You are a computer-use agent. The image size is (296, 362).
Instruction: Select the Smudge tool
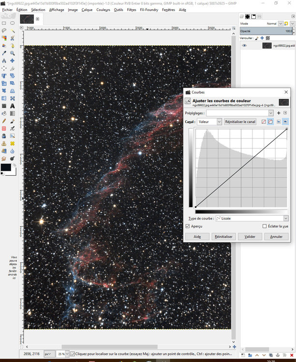4,159
